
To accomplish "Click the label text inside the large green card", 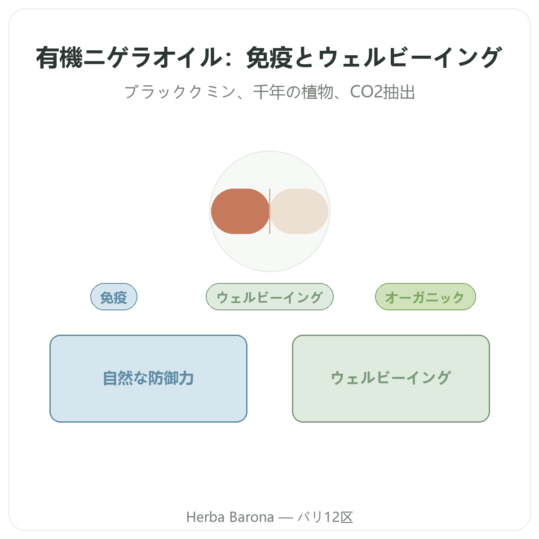I will point(391,378).
